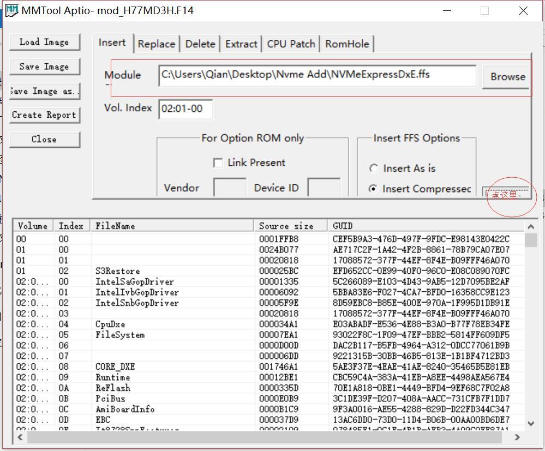Image resolution: width=545 pixels, height=451 pixels.
Task: Switch to the Replace tab
Action: coord(156,44)
